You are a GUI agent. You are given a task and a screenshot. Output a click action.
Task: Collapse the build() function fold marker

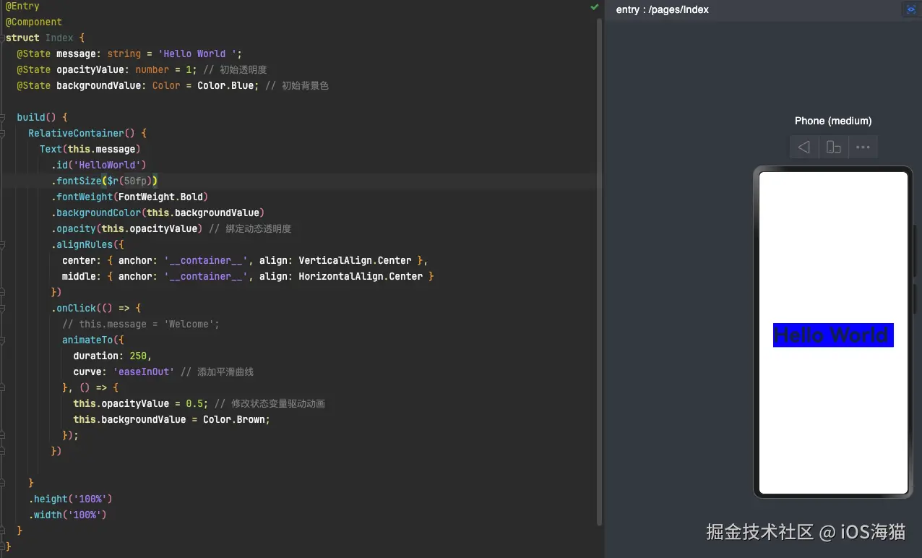[x=2, y=117]
